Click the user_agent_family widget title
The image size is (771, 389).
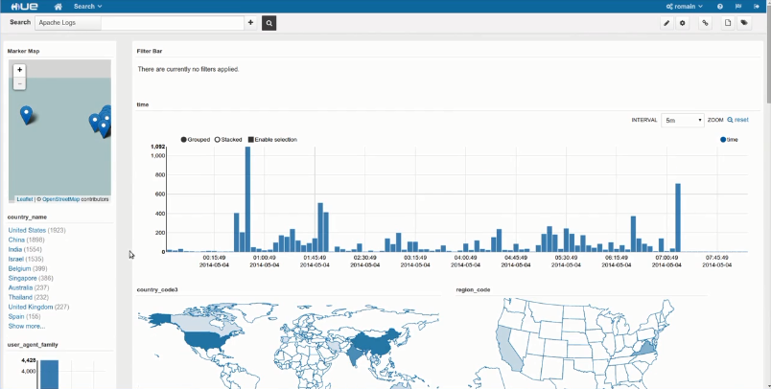(x=33, y=345)
